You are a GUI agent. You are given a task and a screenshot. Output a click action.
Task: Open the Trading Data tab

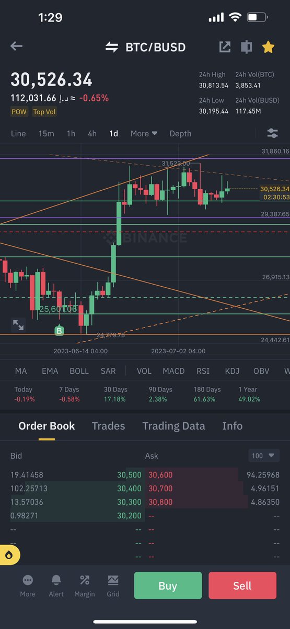[173, 426]
